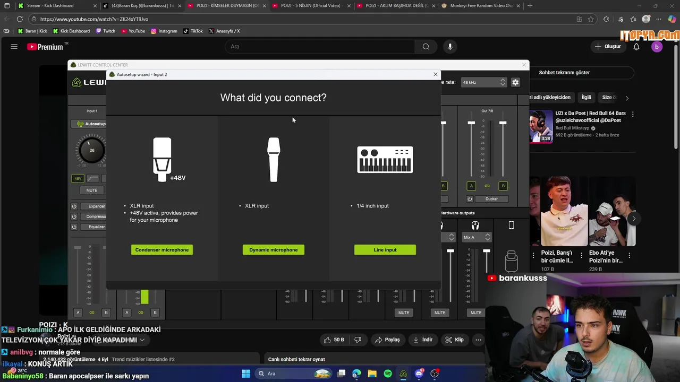Toggle 48V phantom power on Input 1
This screenshot has height=382, width=680.
(78, 179)
